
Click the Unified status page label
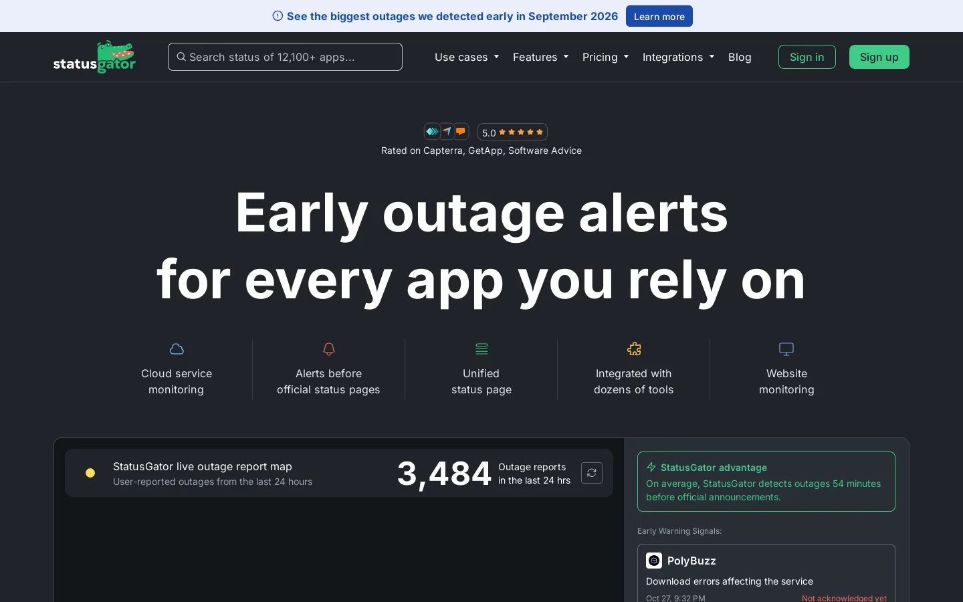click(481, 381)
